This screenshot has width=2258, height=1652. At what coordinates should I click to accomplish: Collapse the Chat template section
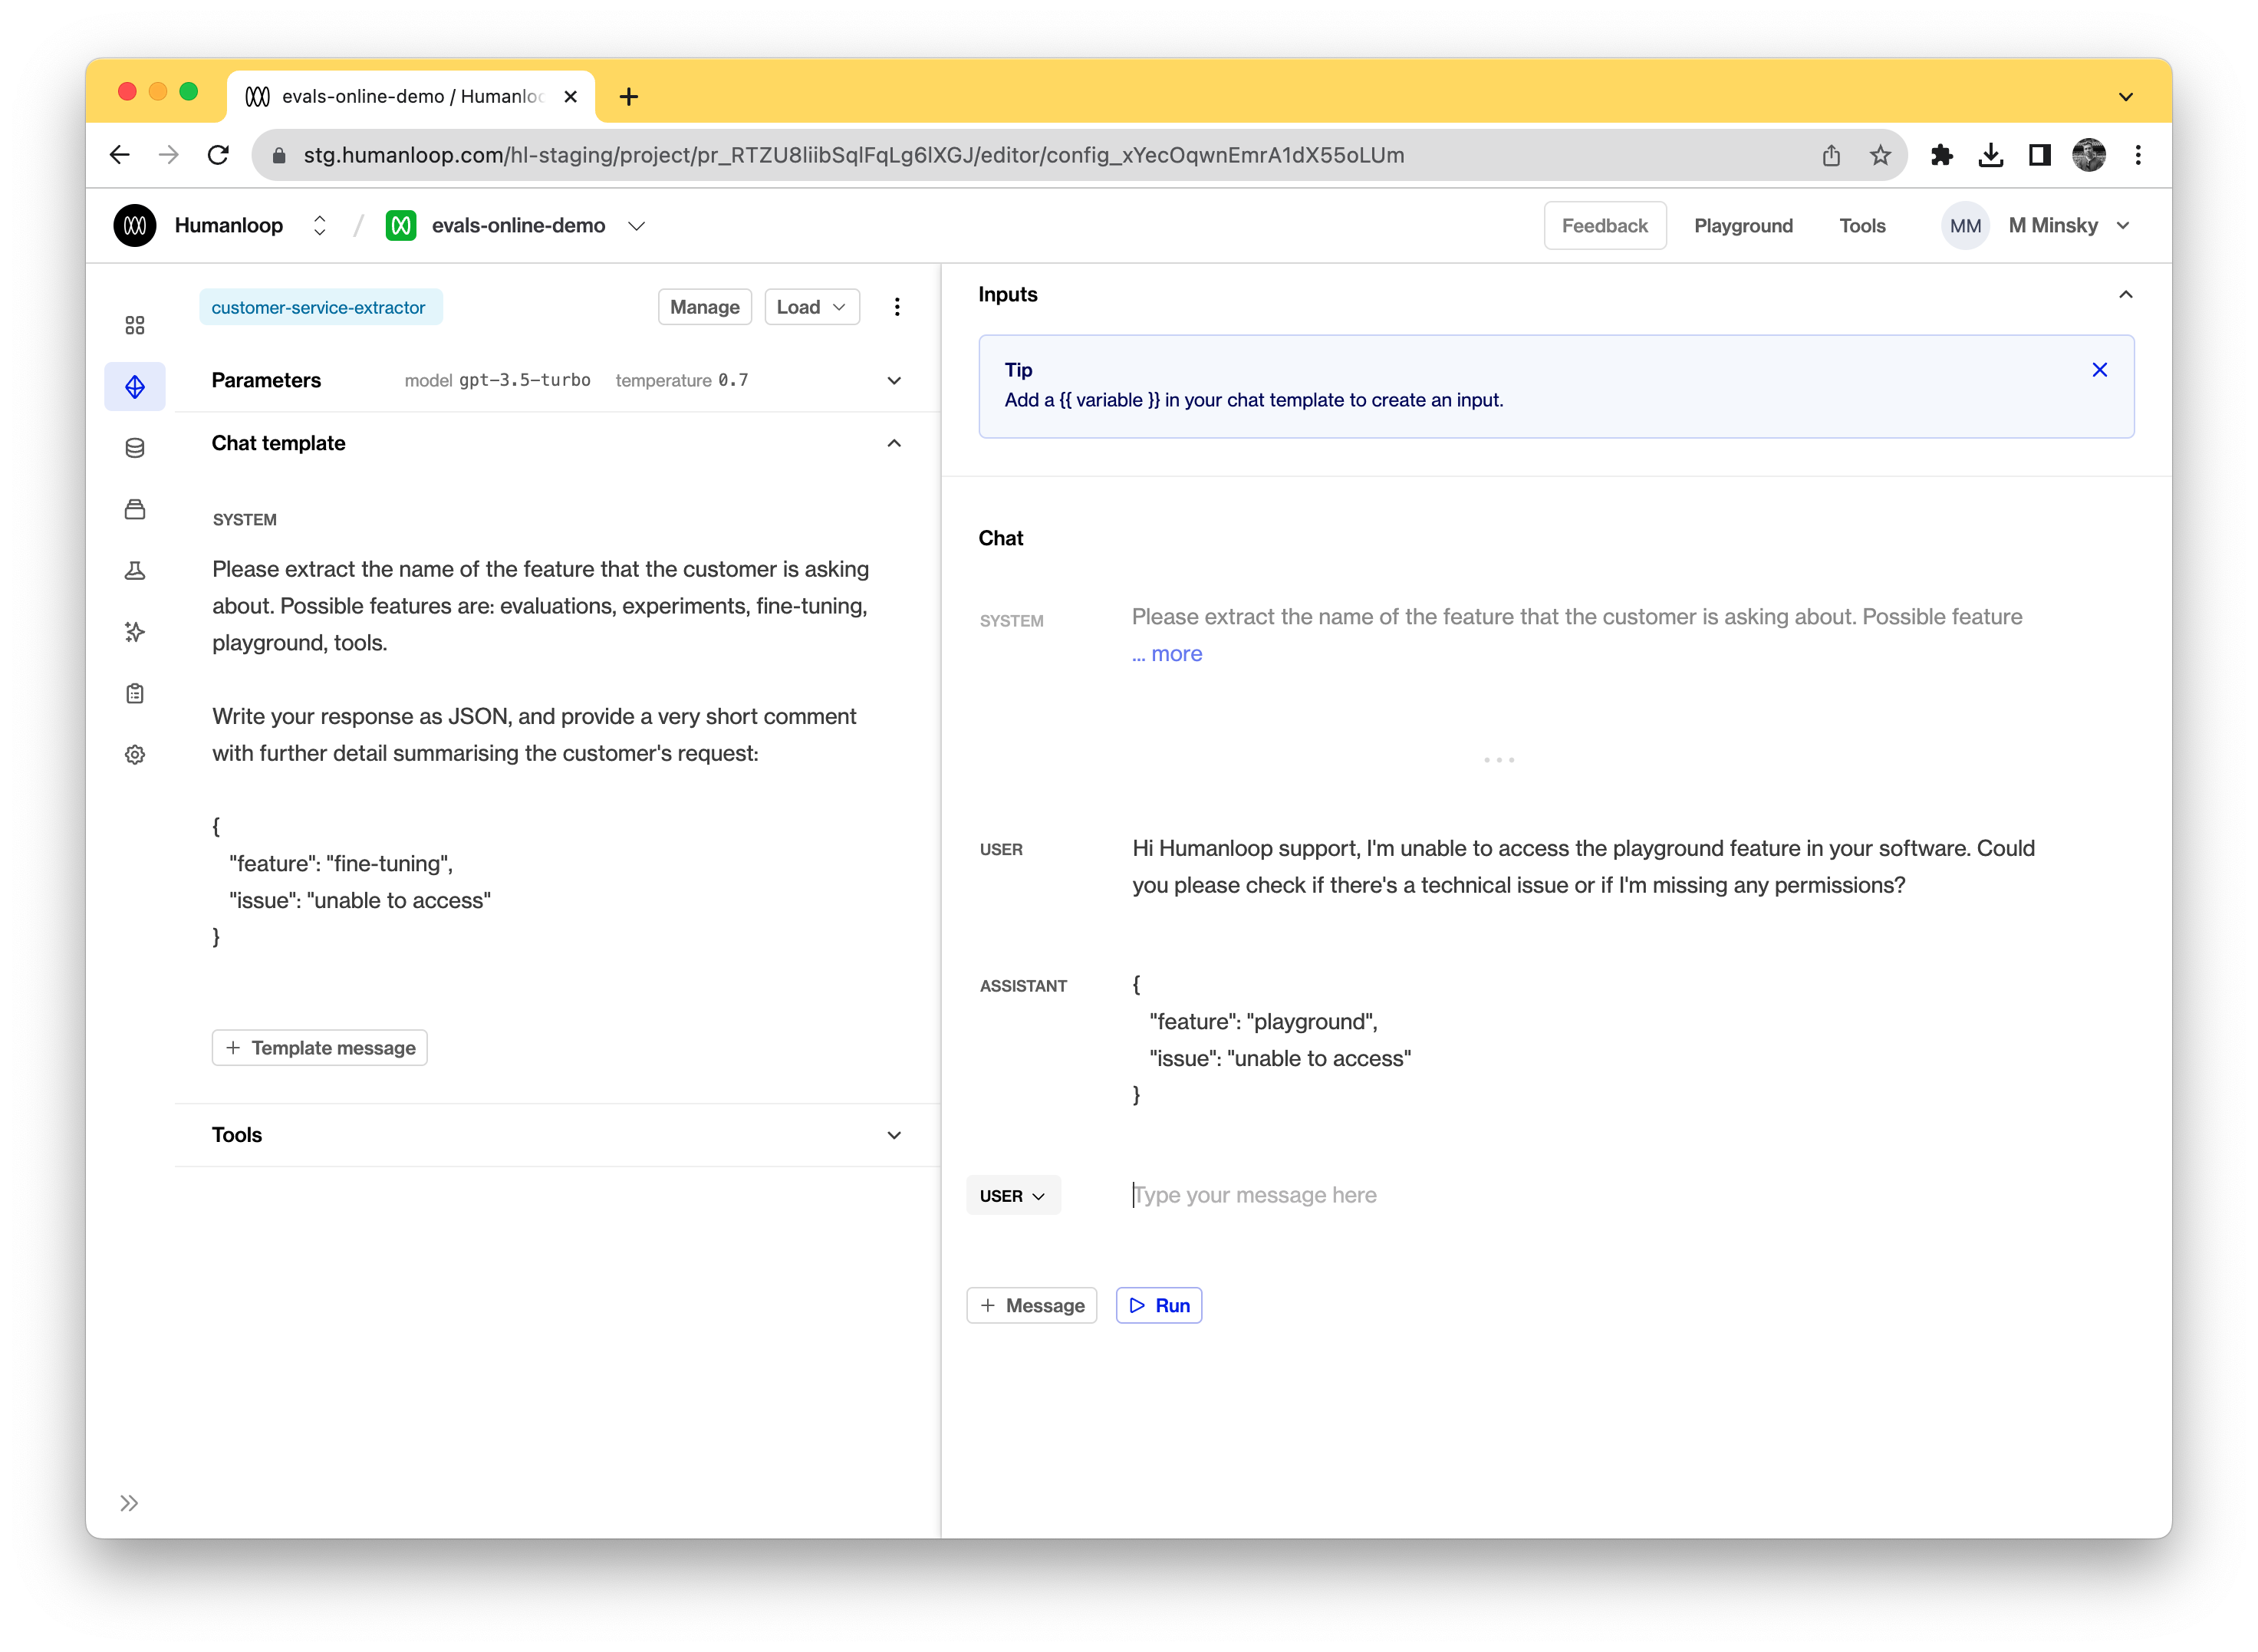(894, 443)
